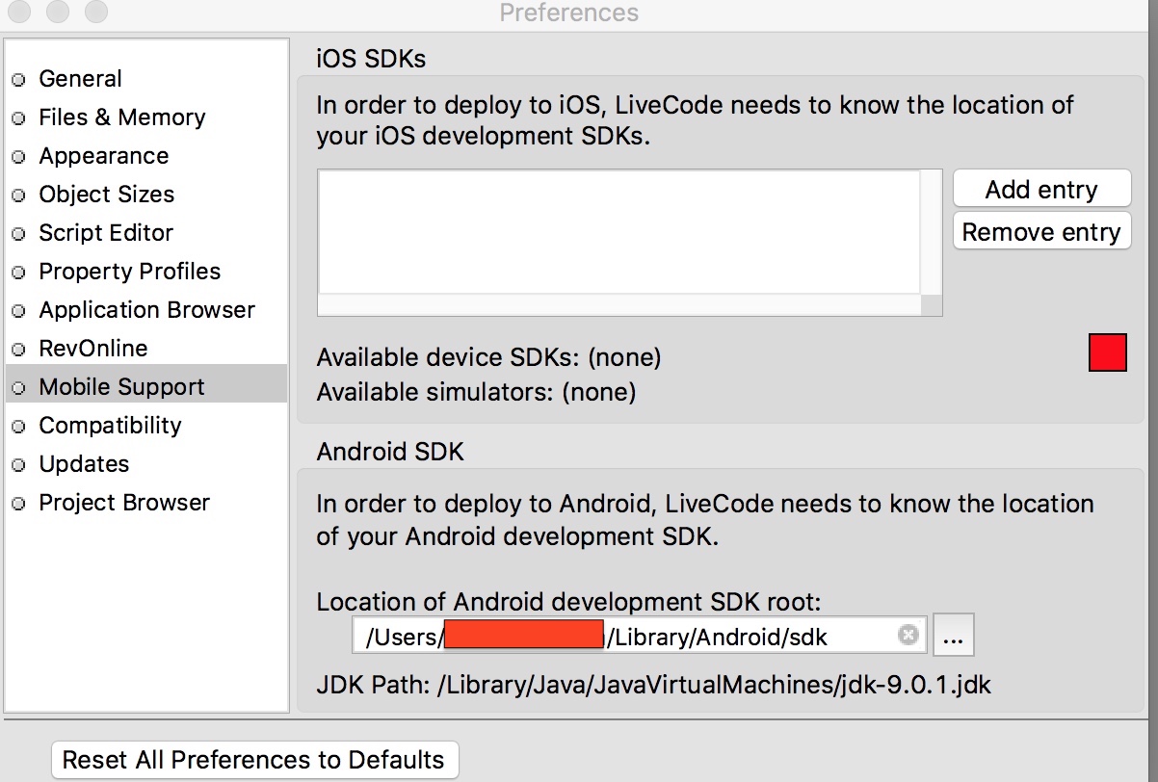The image size is (1158, 782).
Task: Click Remove entry button
Action: click(x=1040, y=232)
